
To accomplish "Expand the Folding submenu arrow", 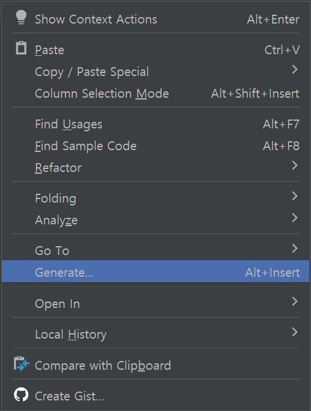I will coord(295,196).
